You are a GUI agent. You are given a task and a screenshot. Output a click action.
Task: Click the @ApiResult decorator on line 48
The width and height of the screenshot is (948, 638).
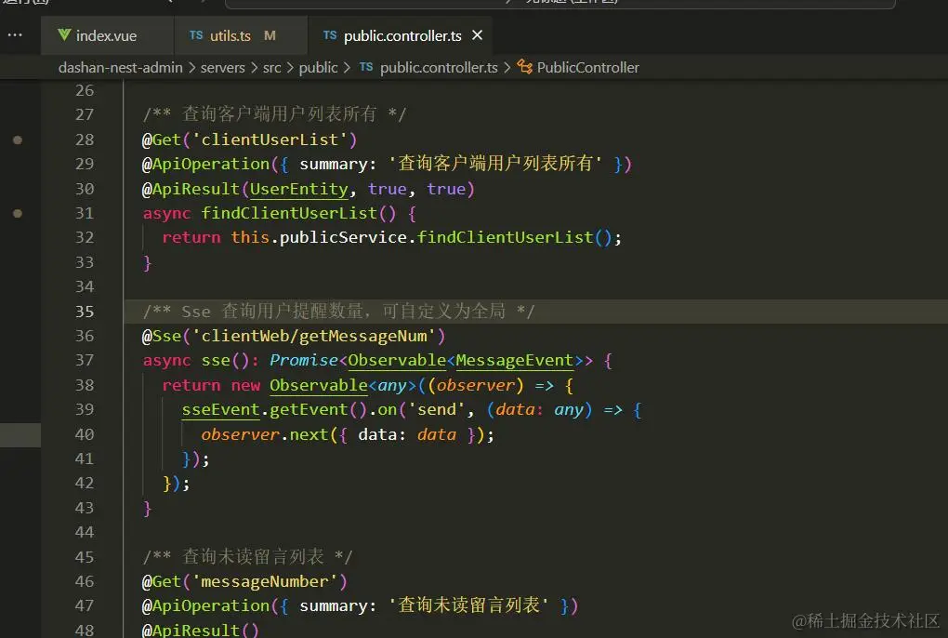tap(191, 631)
